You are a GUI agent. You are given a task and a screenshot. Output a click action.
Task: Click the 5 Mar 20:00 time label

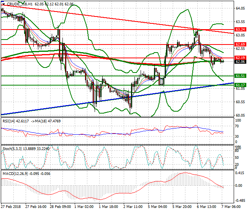tap(182, 207)
